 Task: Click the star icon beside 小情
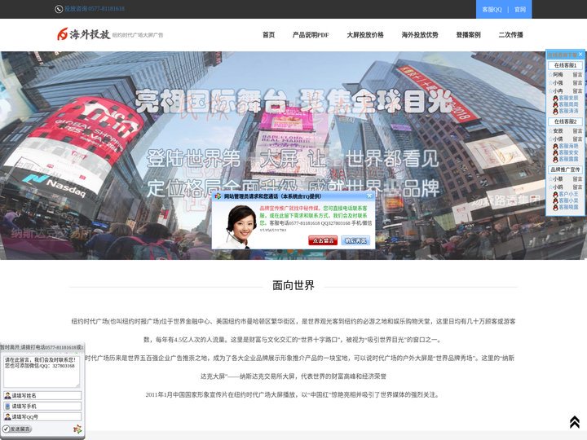tap(550, 139)
